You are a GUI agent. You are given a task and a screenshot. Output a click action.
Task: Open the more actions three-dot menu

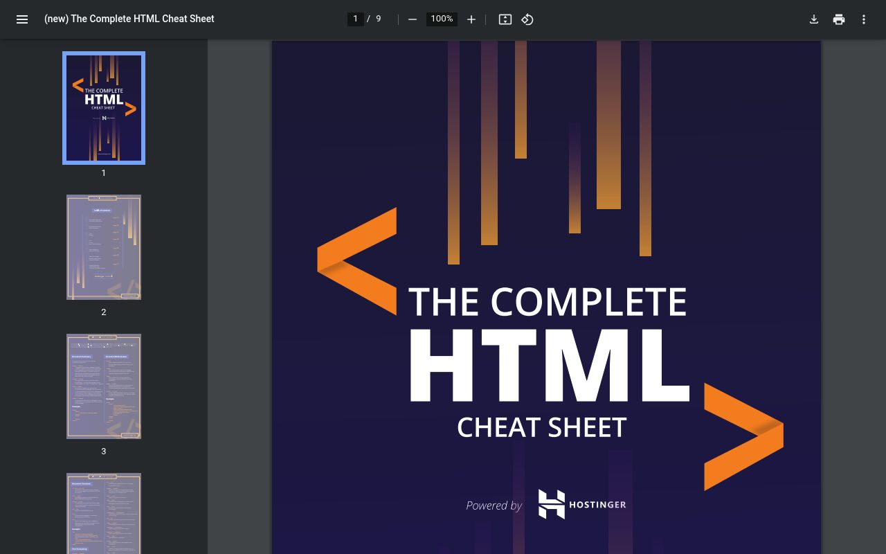click(864, 19)
